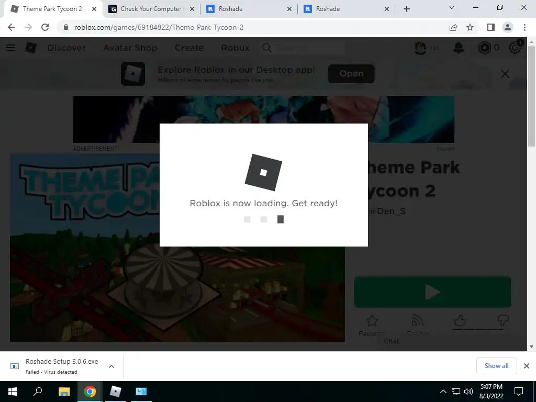Viewport: 536px width, 402px height.
Task: Click the Open button for the Desktop app
Action: (351, 73)
